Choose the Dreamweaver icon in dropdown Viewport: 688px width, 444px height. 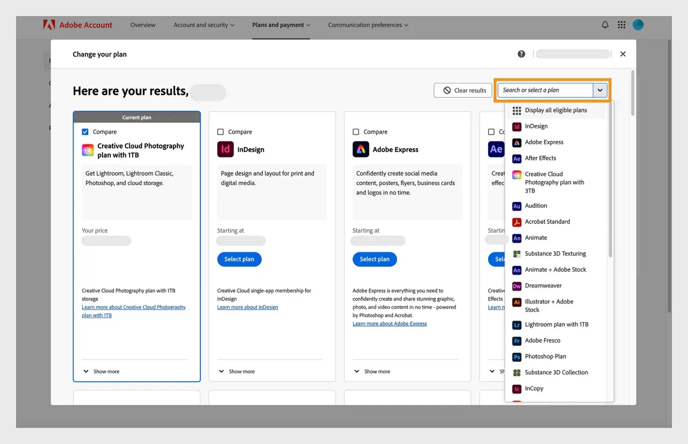pos(517,286)
